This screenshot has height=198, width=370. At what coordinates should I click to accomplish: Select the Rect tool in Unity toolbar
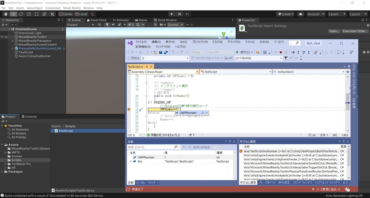(37, 14)
